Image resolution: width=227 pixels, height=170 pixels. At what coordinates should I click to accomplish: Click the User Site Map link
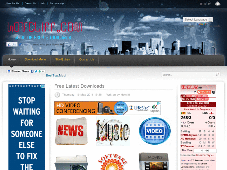pyautogui.click(x=13, y=3)
